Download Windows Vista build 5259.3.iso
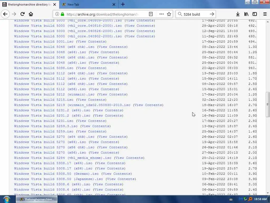Screen dimensions: 270x203 [x=46, y=126]
